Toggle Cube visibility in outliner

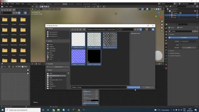point(197,15)
